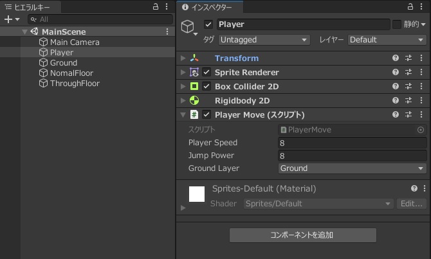Click the Player name field
Screen dimensions: 431x259
click(x=303, y=24)
